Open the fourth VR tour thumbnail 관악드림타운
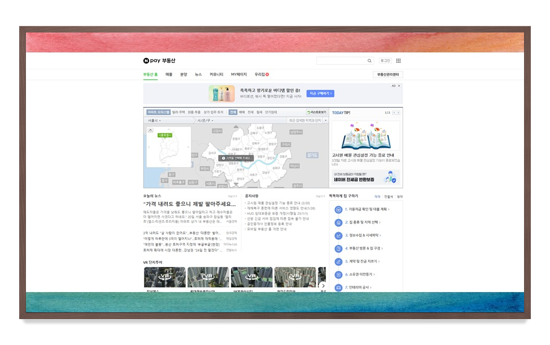Viewport: 550px width, 345px height. click(x=295, y=277)
